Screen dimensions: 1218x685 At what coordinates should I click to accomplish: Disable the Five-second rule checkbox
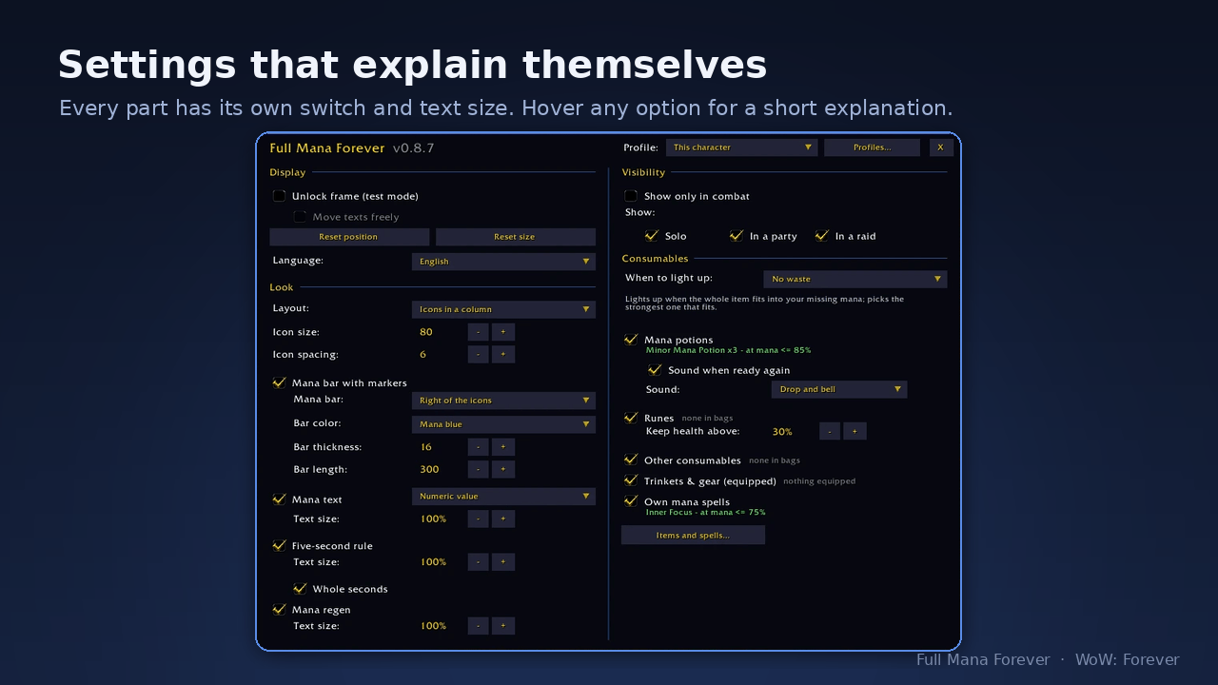(279, 545)
